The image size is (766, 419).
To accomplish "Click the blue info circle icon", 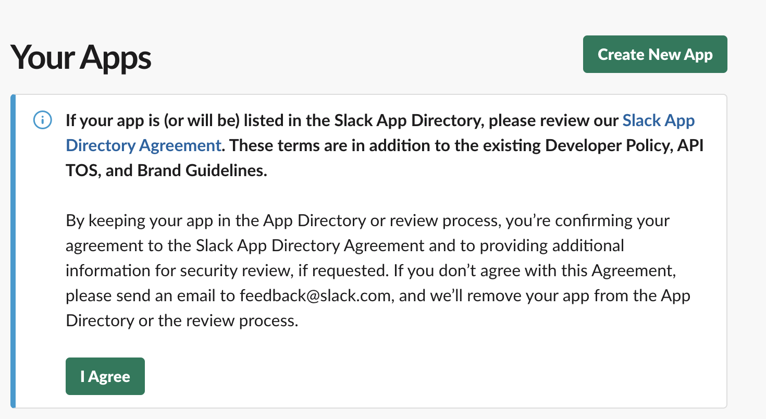I will point(43,121).
